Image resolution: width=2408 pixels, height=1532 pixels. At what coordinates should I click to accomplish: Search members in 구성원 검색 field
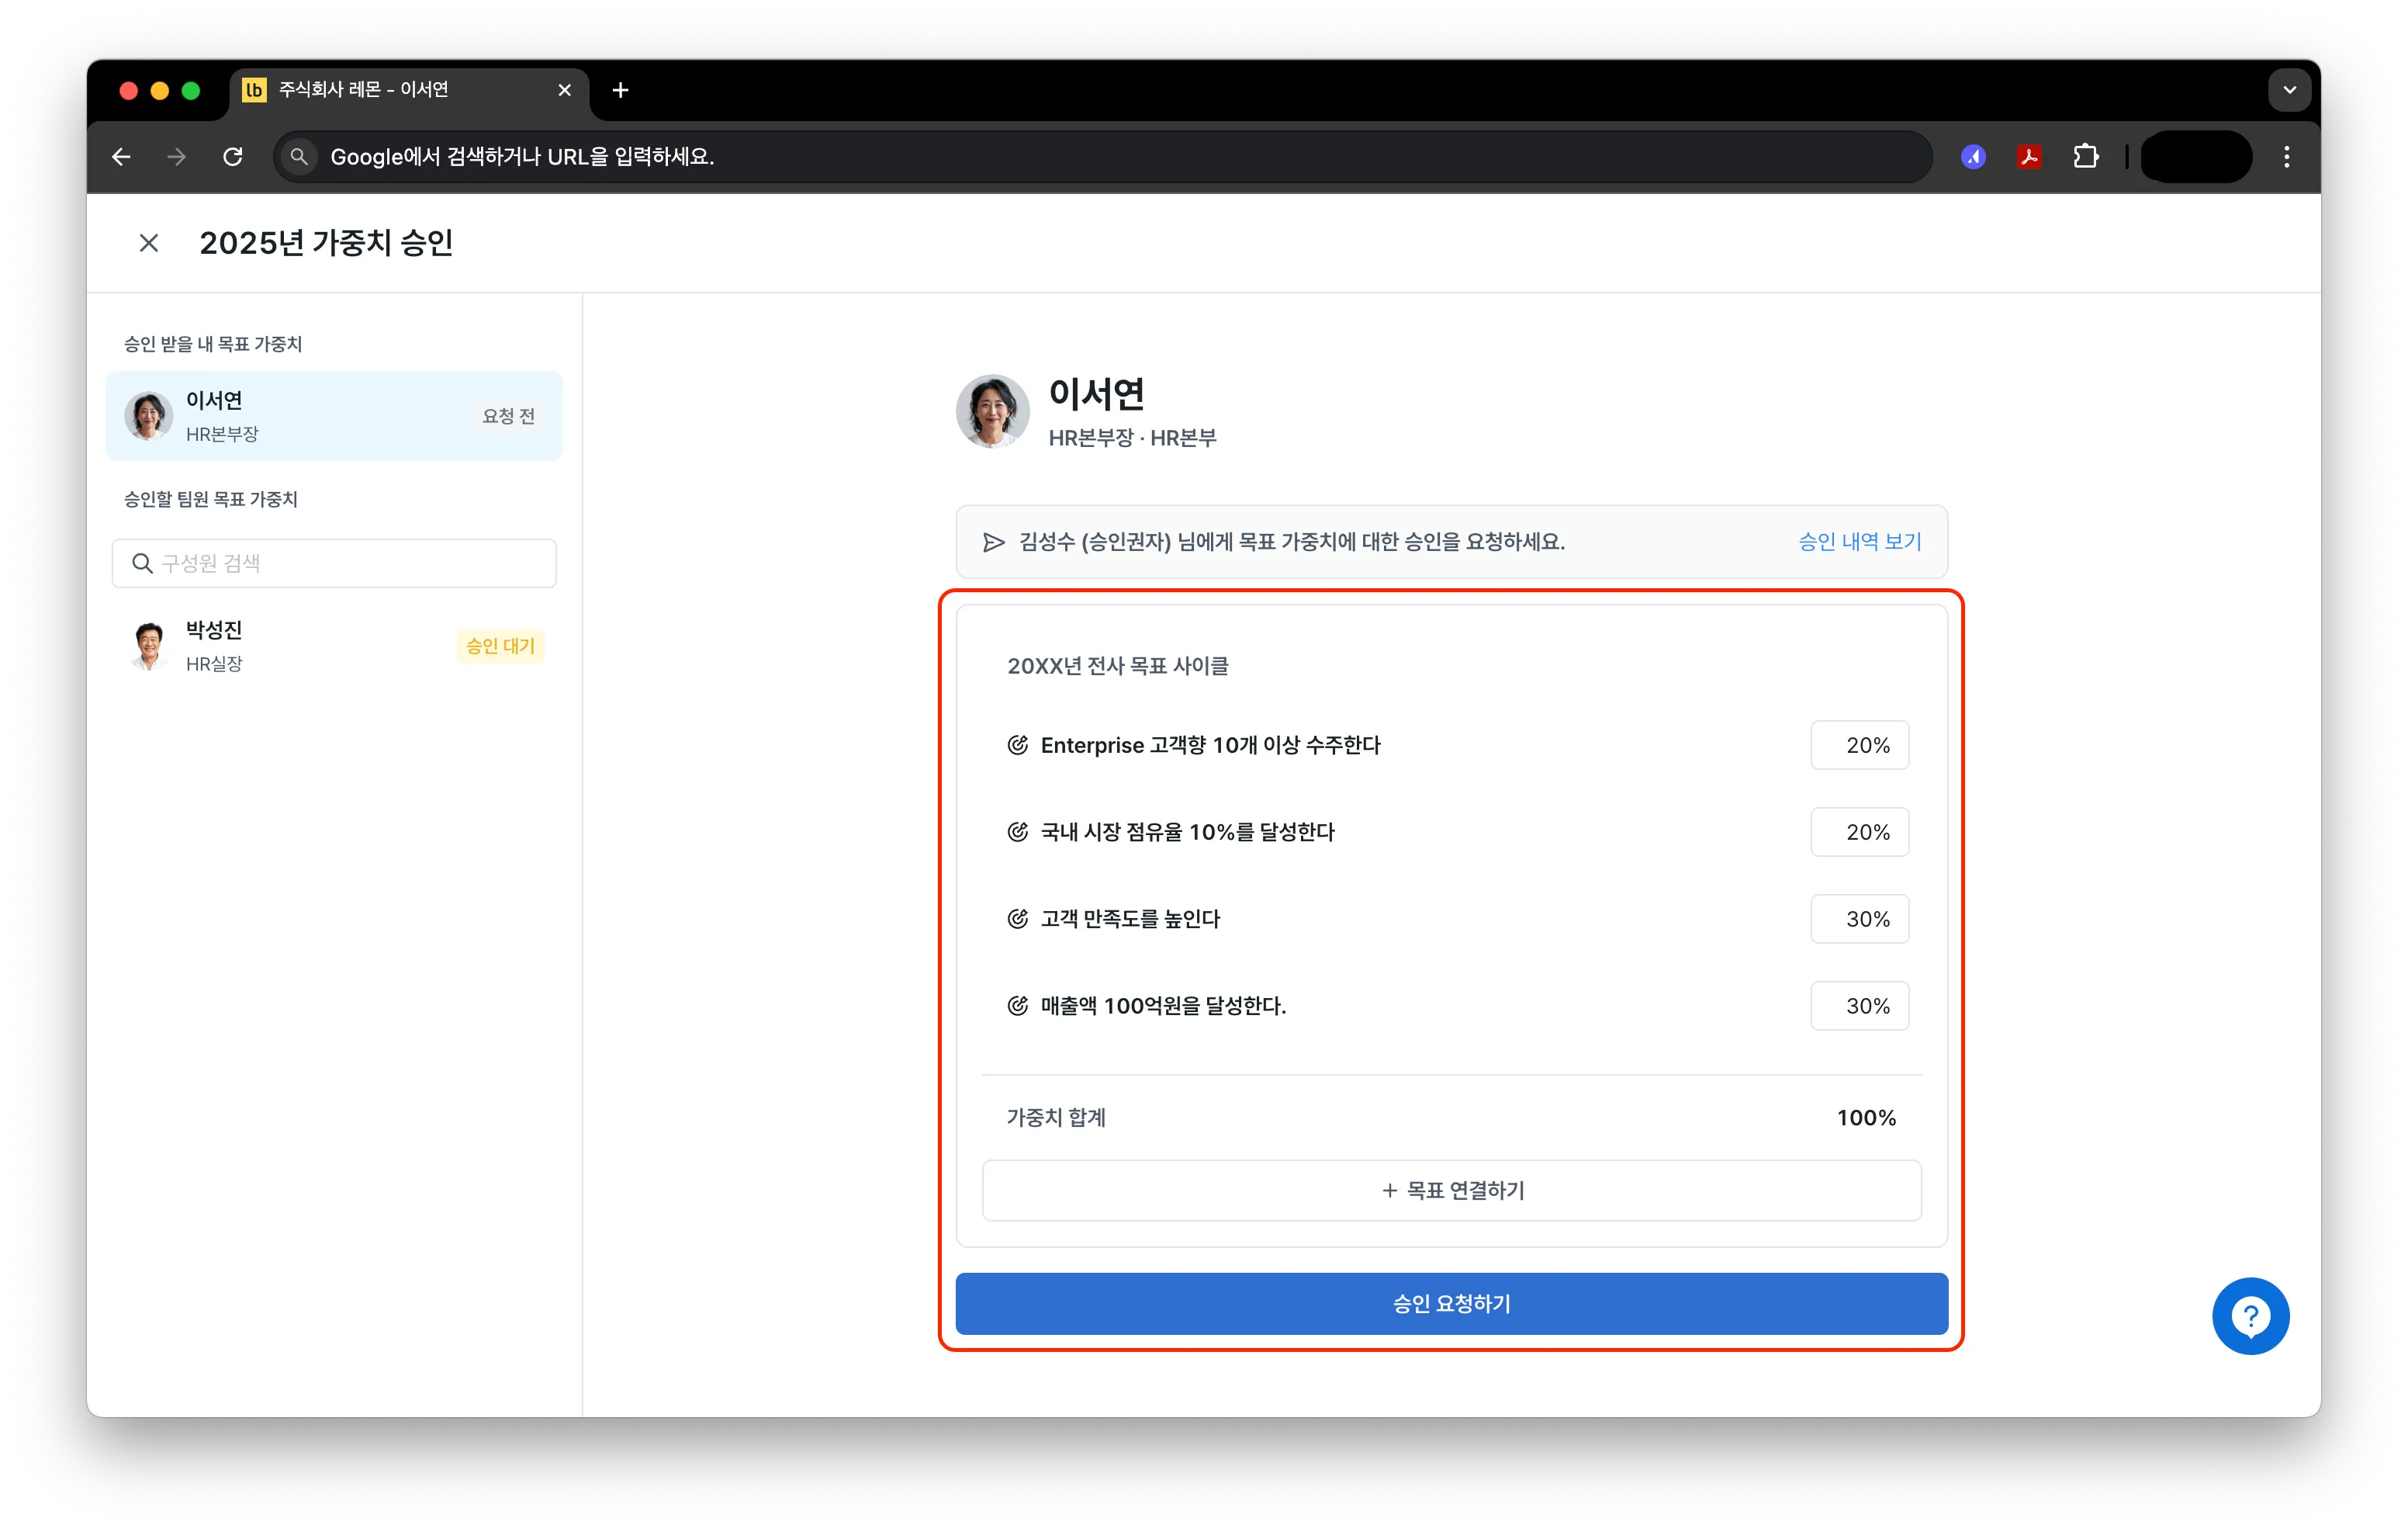point(334,563)
